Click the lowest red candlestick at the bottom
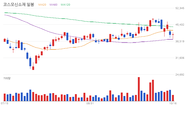The image size is (192, 117). coord(33,68)
